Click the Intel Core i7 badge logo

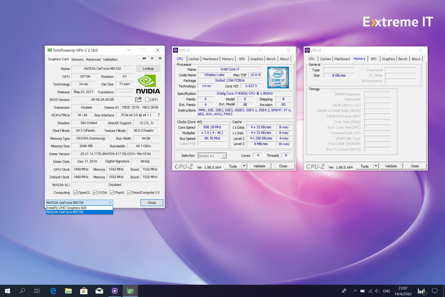[x=278, y=78]
